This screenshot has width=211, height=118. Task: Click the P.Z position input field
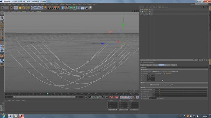pyautogui.click(x=151, y=80)
